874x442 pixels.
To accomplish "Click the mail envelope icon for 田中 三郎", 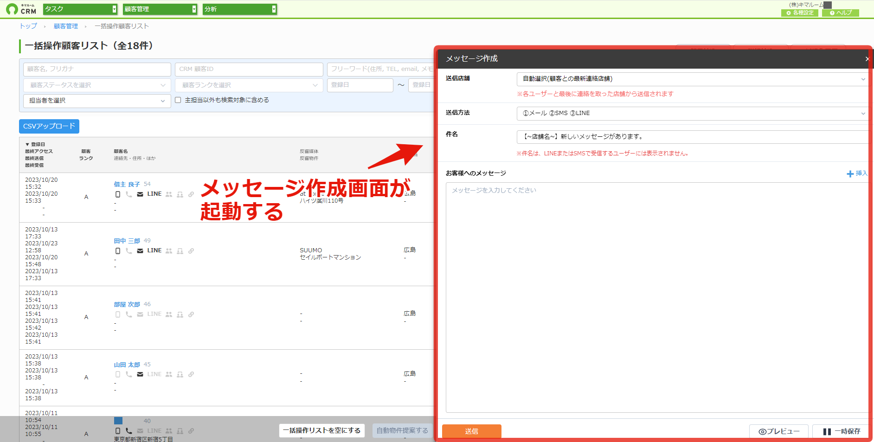I will coord(140,251).
